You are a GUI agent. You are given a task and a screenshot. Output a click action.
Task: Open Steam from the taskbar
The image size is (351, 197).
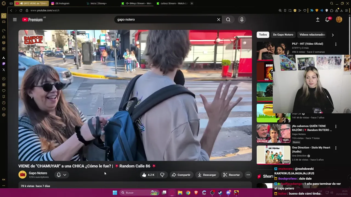point(220,193)
